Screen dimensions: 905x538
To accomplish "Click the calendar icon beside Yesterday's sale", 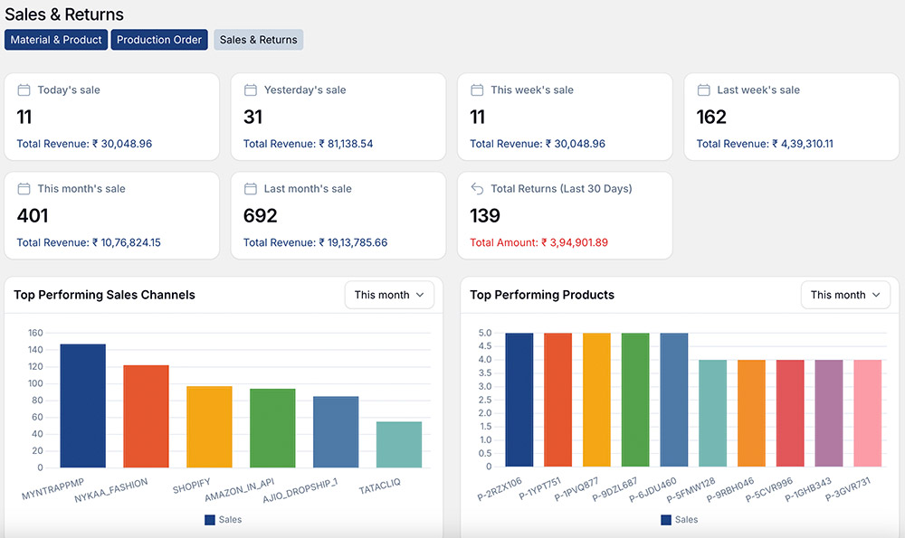I will (x=251, y=90).
